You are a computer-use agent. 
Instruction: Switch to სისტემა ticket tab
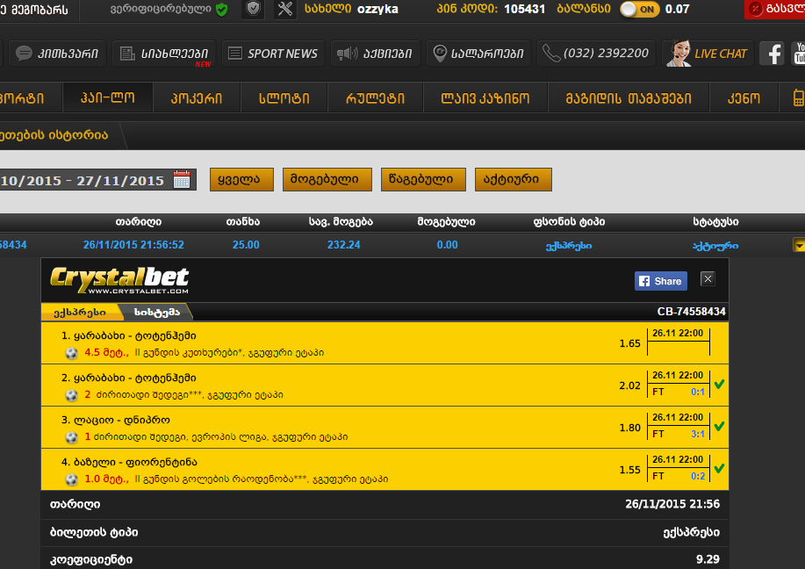point(156,312)
